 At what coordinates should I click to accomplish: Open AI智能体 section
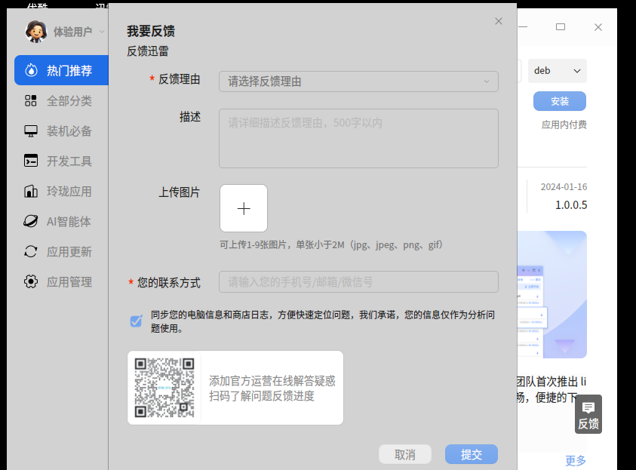pos(61,221)
